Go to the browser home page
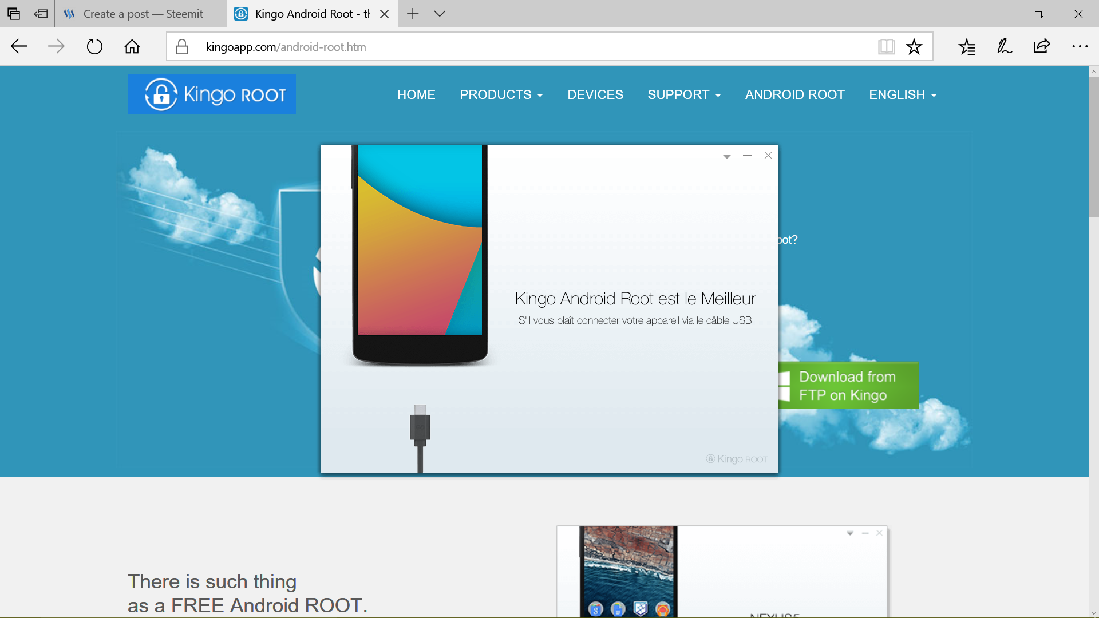The height and width of the screenshot is (618, 1099). click(x=132, y=47)
